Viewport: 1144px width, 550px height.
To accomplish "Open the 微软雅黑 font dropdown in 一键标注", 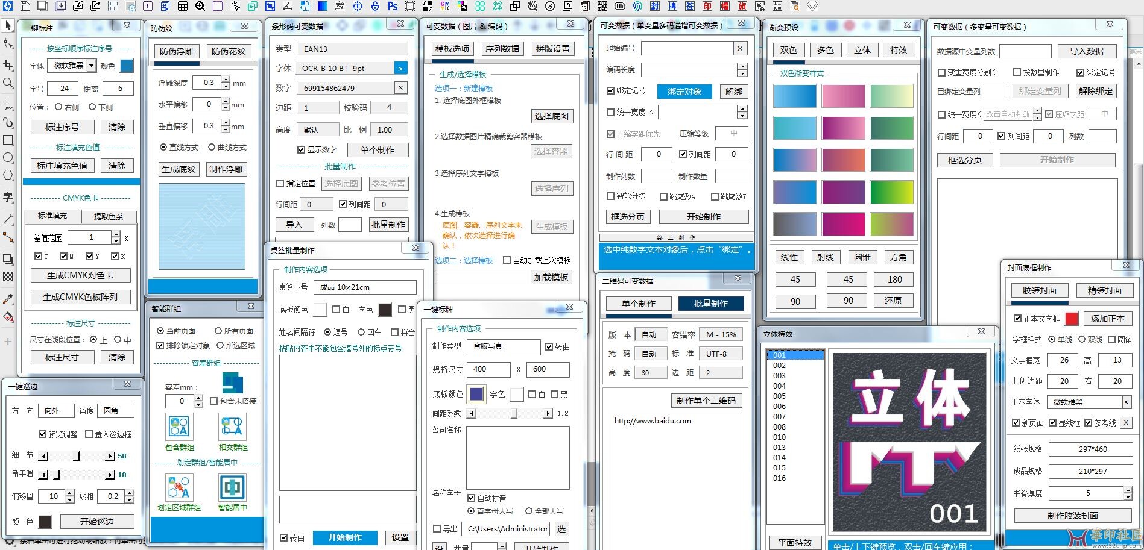I will click(x=91, y=66).
